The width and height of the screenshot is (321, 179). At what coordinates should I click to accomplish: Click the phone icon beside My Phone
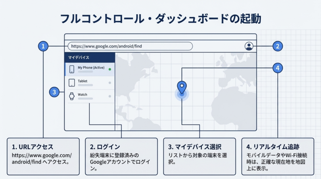coord(72,69)
